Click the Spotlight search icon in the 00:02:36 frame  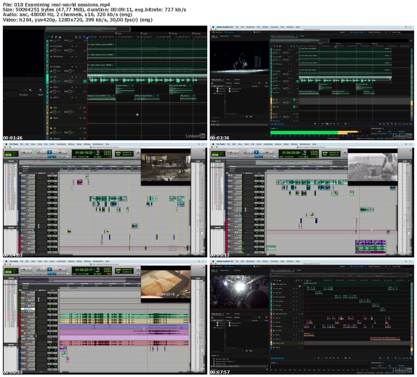(x=406, y=27)
